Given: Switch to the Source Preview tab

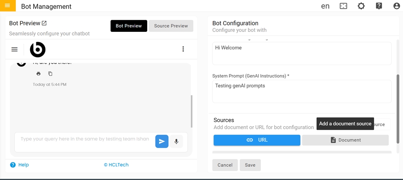Looking at the screenshot, I should 171,26.
